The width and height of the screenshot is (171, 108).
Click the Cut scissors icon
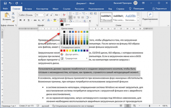(13, 13)
